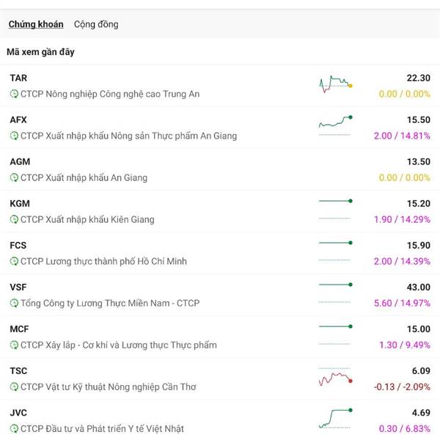Open the TAR sparkline chart
The height and width of the screenshot is (440, 440).
click(335, 84)
